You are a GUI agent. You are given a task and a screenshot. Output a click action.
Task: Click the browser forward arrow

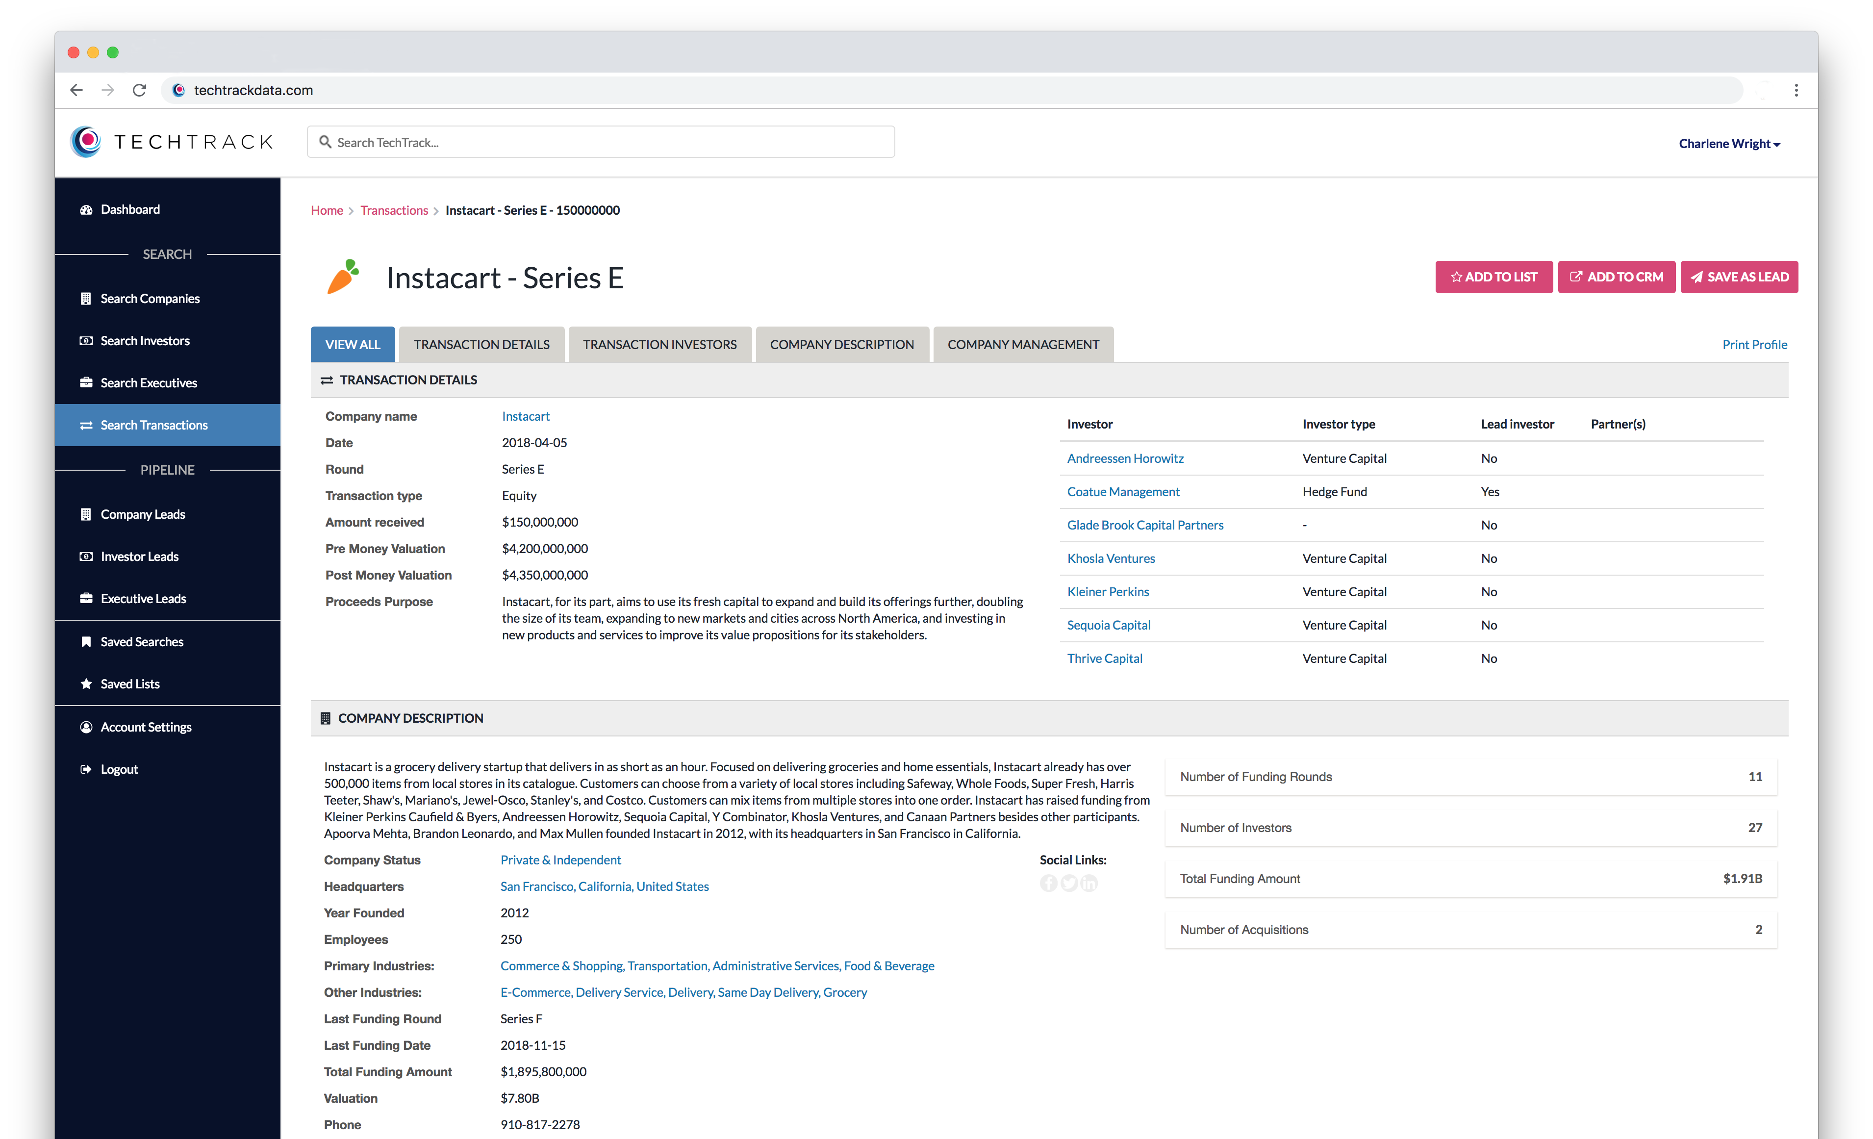click(108, 90)
